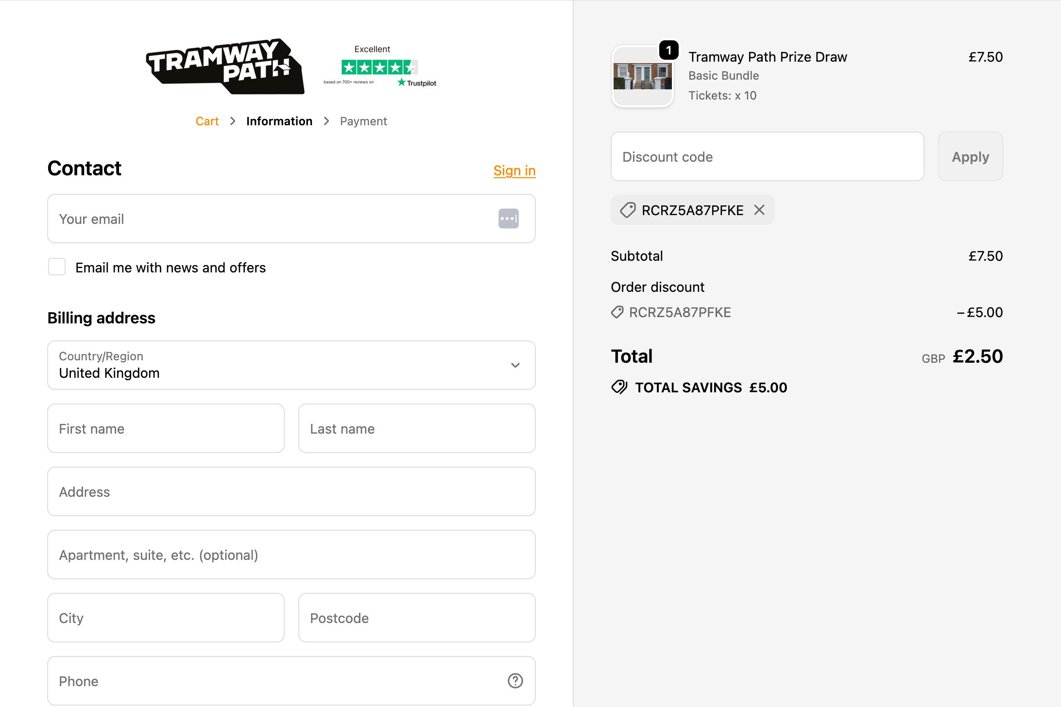Click the saved email autofill icon
The width and height of the screenshot is (1061, 707).
[x=508, y=219]
